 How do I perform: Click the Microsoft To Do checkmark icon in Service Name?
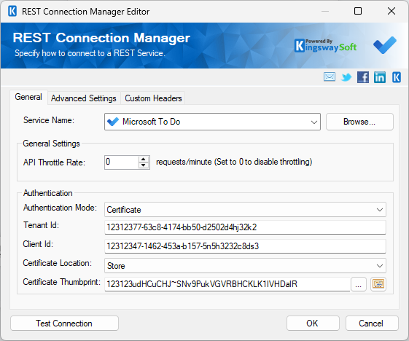click(113, 122)
